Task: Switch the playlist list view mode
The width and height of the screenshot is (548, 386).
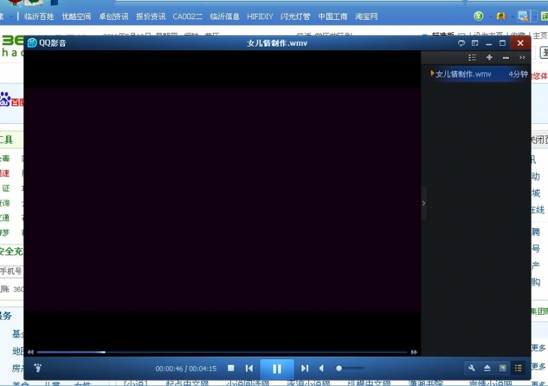Action: (472, 57)
